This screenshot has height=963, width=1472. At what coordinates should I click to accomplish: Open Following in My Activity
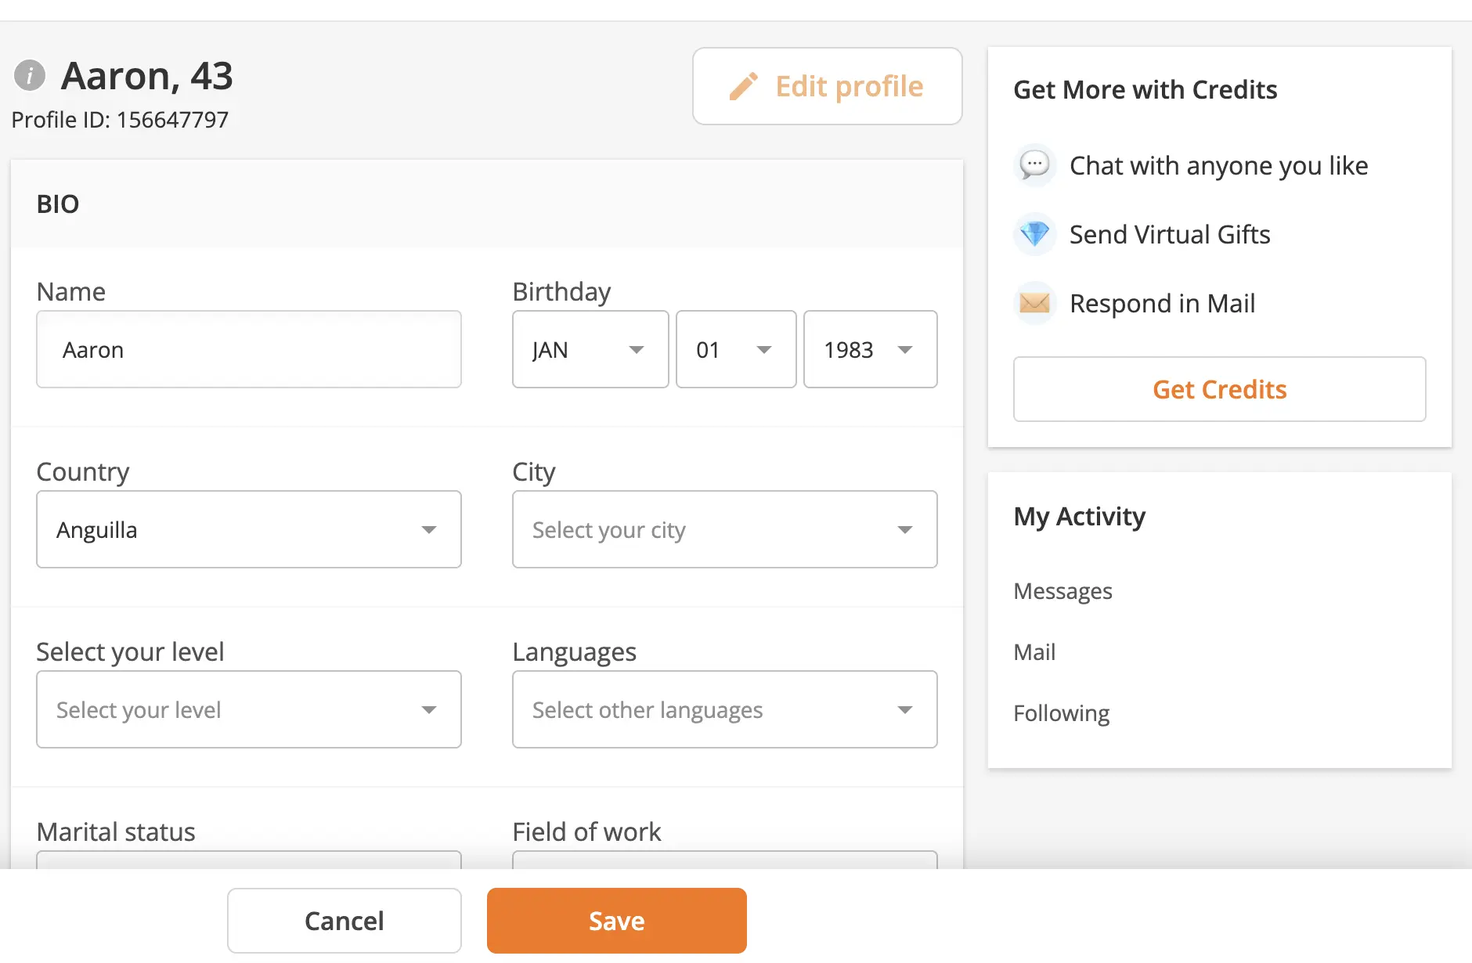point(1061,713)
